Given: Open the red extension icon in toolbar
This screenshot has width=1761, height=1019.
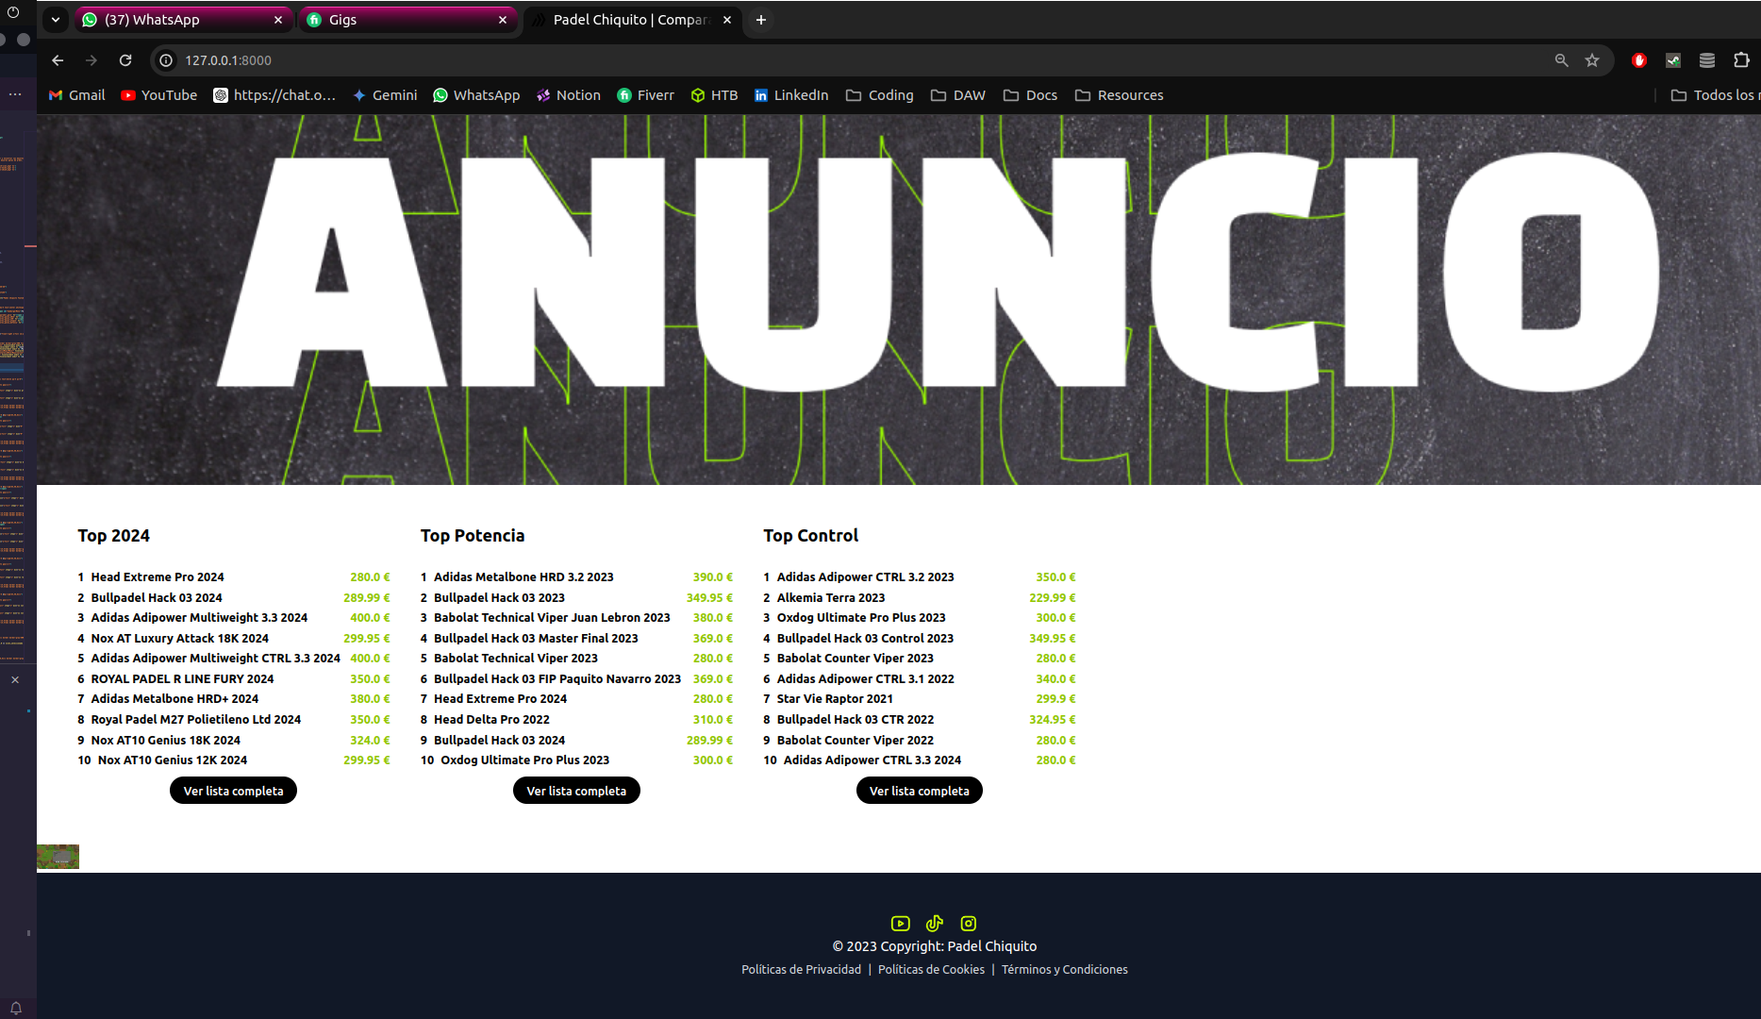Looking at the screenshot, I should 1639,60.
